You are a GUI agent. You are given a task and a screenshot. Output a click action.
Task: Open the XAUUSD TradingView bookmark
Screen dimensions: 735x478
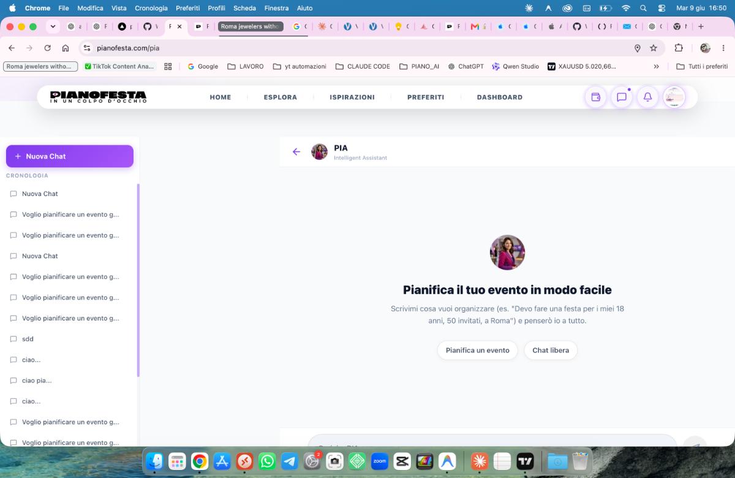pyautogui.click(x=582, y=66)
